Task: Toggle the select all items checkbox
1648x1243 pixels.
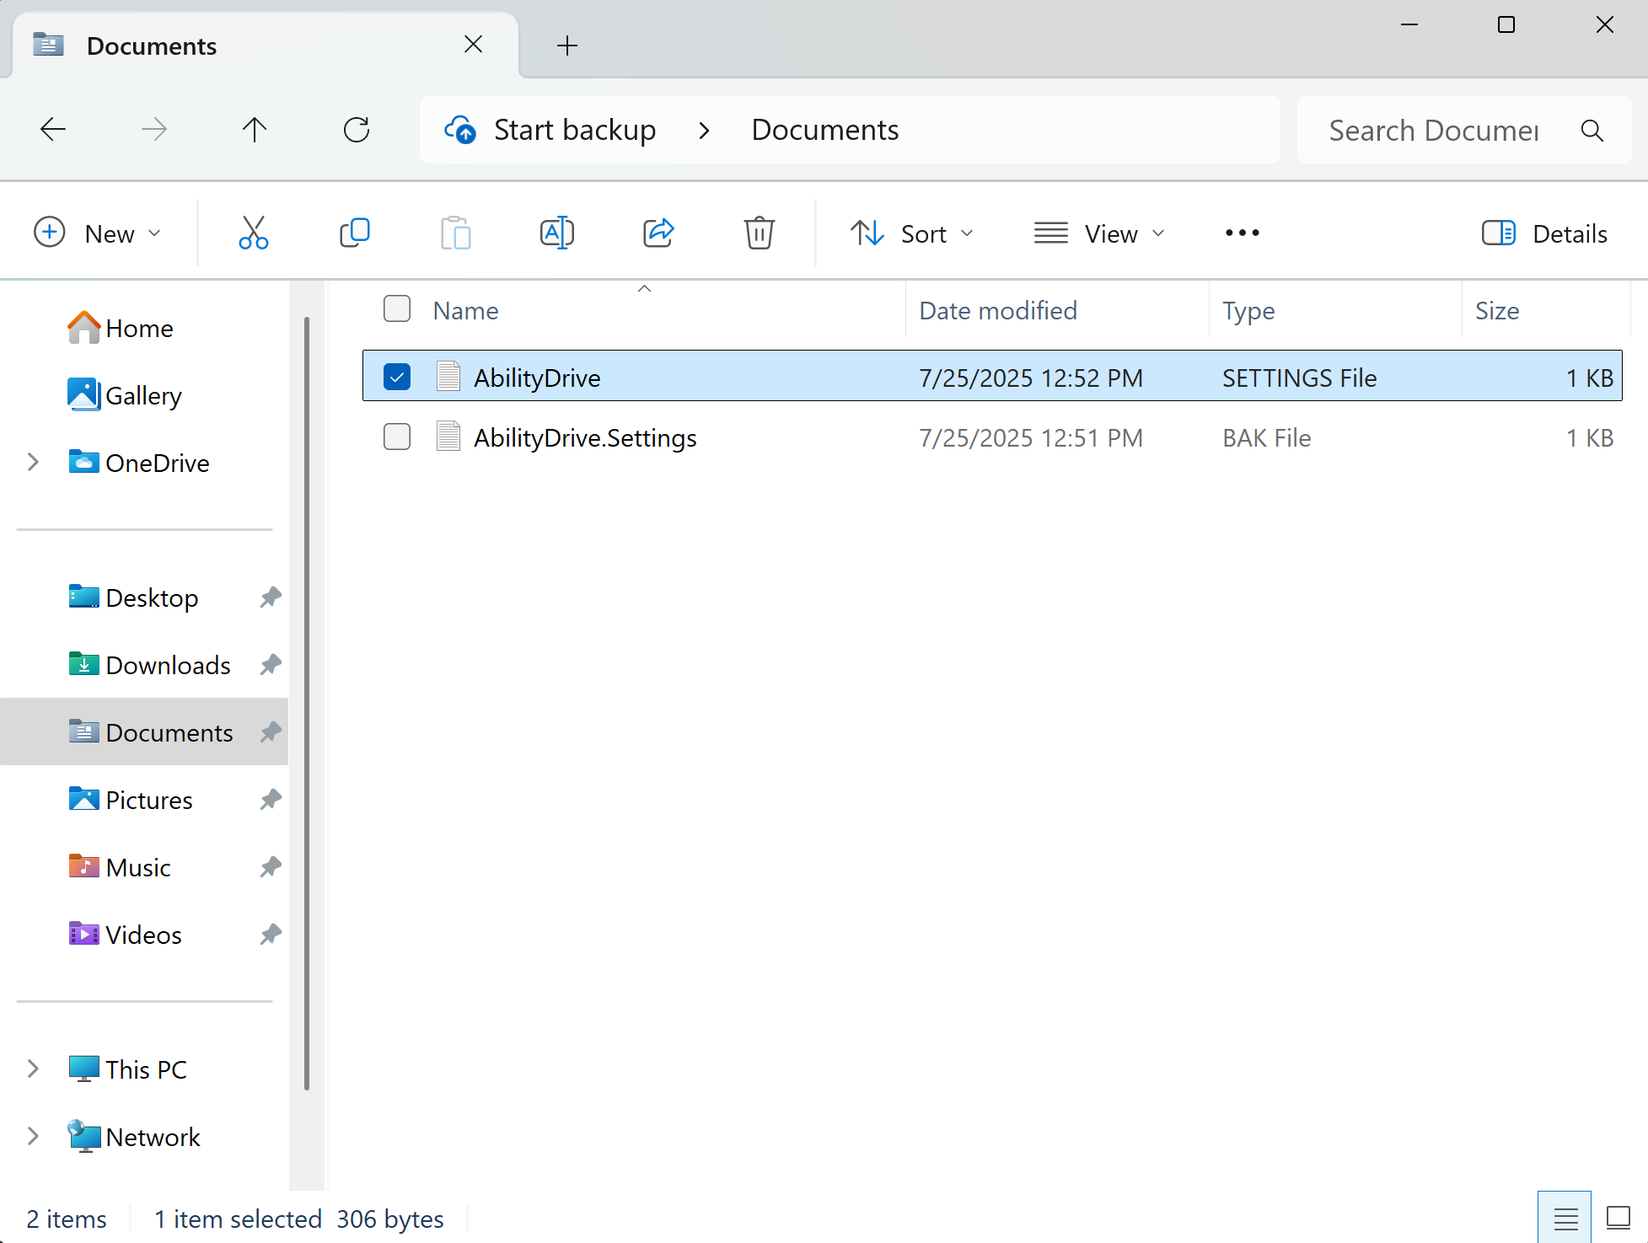Action: coord(397,309)
